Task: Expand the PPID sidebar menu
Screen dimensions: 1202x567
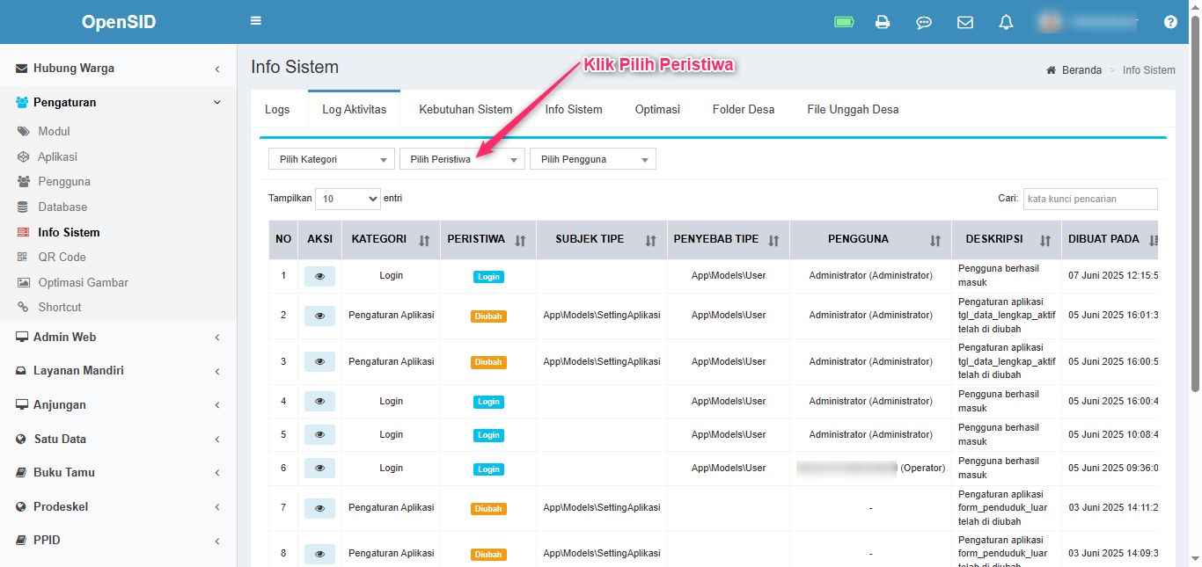Action: tap(118, 540)
